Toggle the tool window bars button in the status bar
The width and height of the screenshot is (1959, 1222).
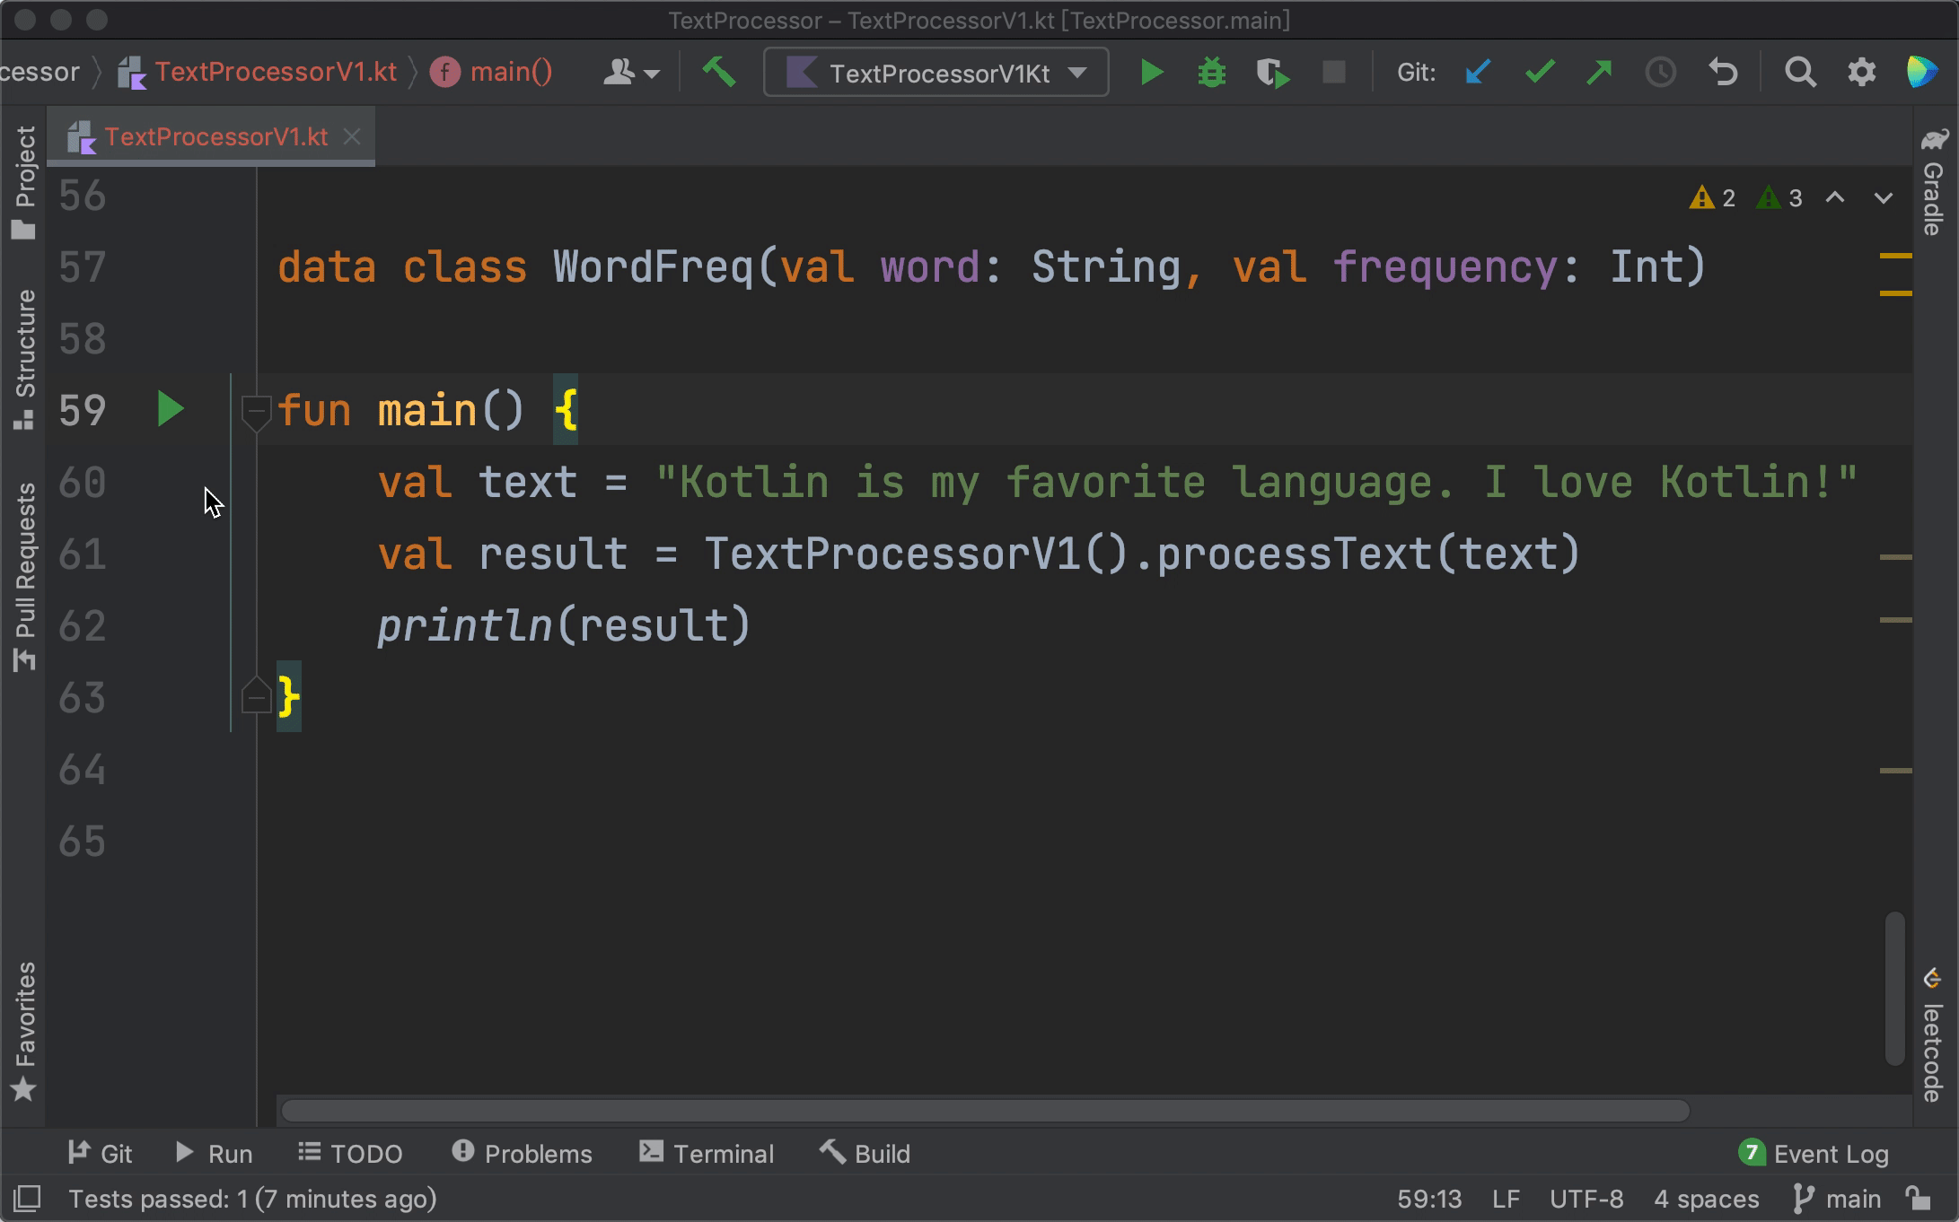coord(27,1199)
